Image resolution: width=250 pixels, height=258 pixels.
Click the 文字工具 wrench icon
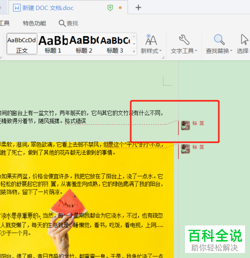184,40
